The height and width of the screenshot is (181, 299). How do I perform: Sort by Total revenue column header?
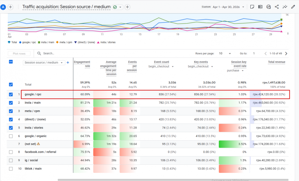[x=276, y=62]
